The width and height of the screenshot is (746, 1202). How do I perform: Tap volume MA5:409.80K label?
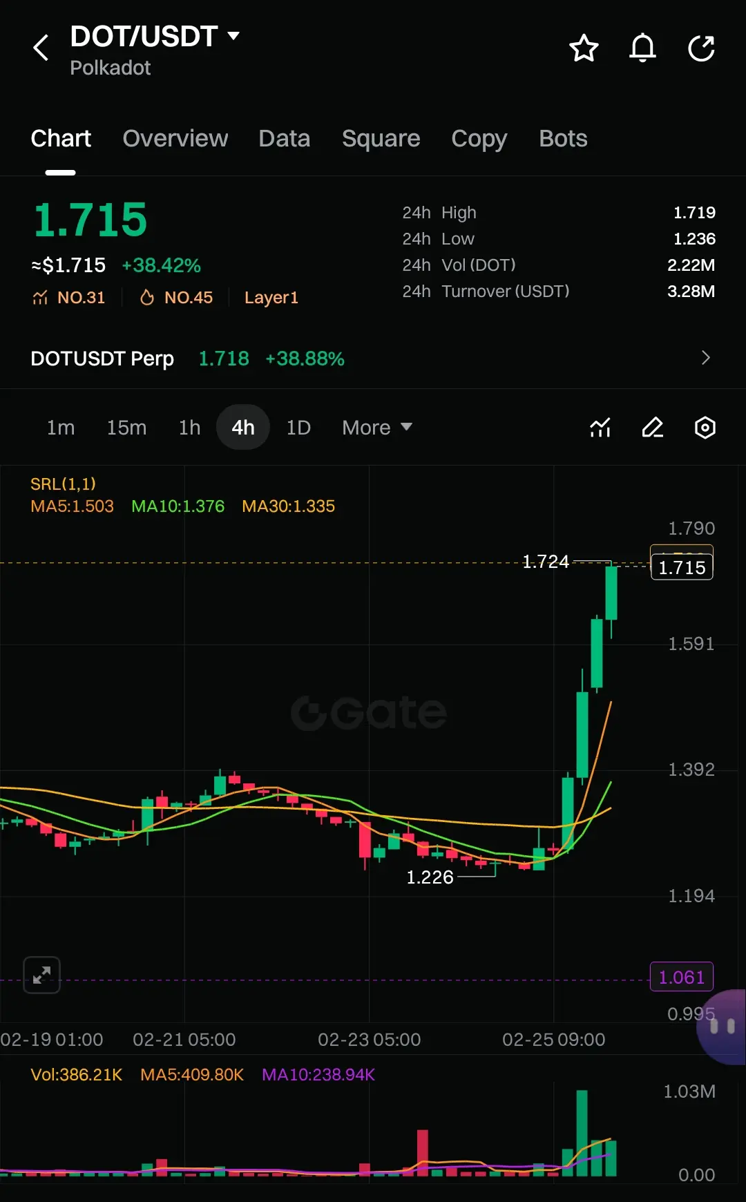192,1075
